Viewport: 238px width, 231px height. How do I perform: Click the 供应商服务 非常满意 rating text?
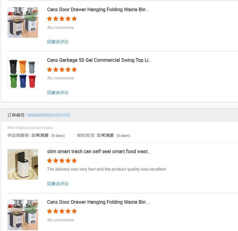tap(40, 135)
